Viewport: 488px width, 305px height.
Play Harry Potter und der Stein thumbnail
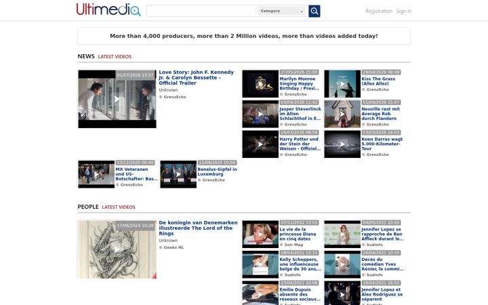260,144
